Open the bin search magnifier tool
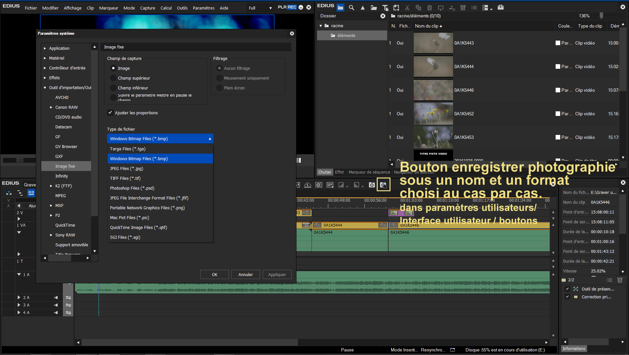 coord(352,8)
